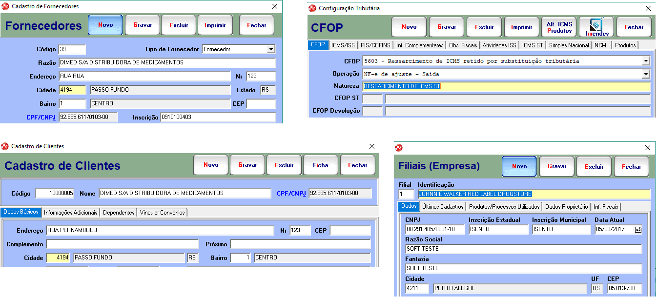
Task: Switch to PIS/COFINS tab
Action: (x=375, y=45)
